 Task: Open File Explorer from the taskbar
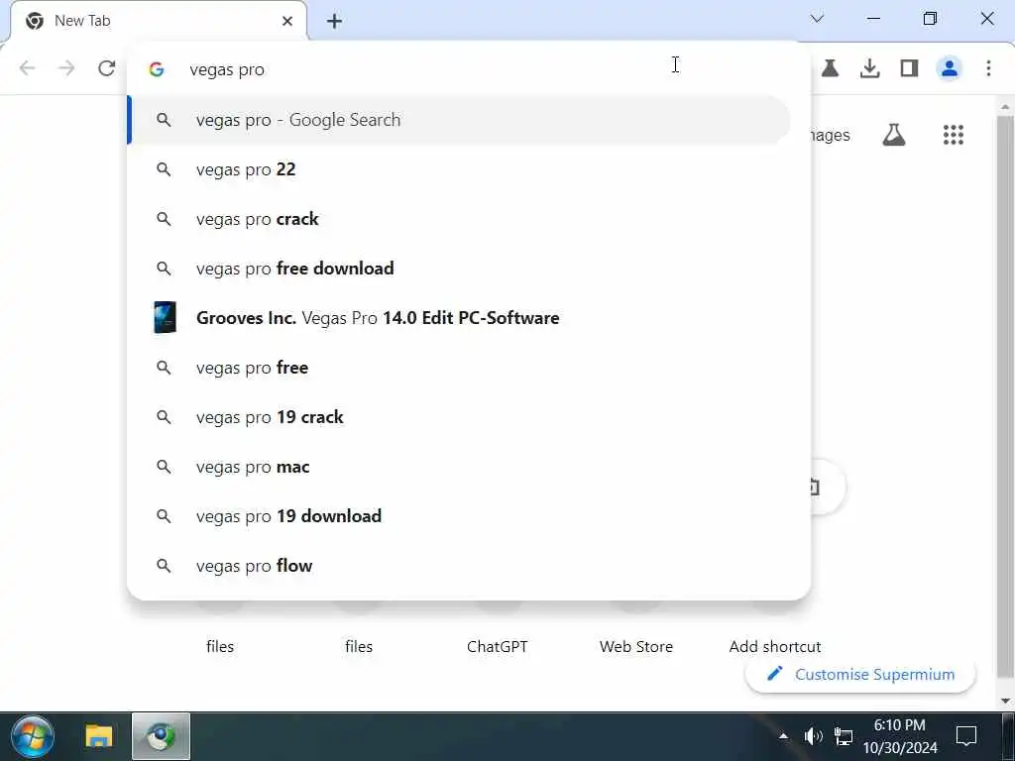click(x=98, y=736)
